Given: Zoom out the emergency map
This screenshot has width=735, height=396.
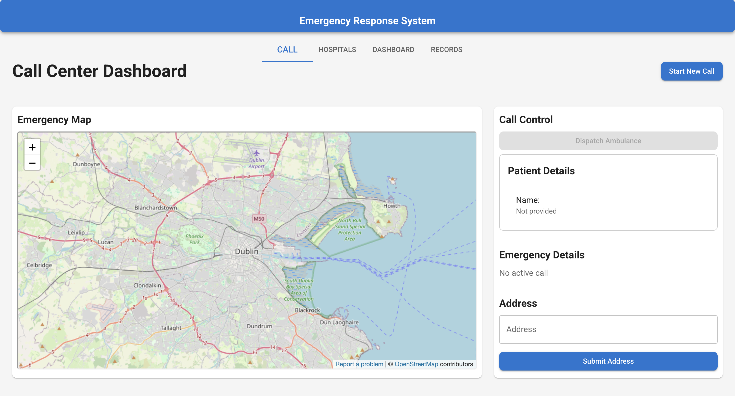Looking at the screenshot, I should coord(32,163).
